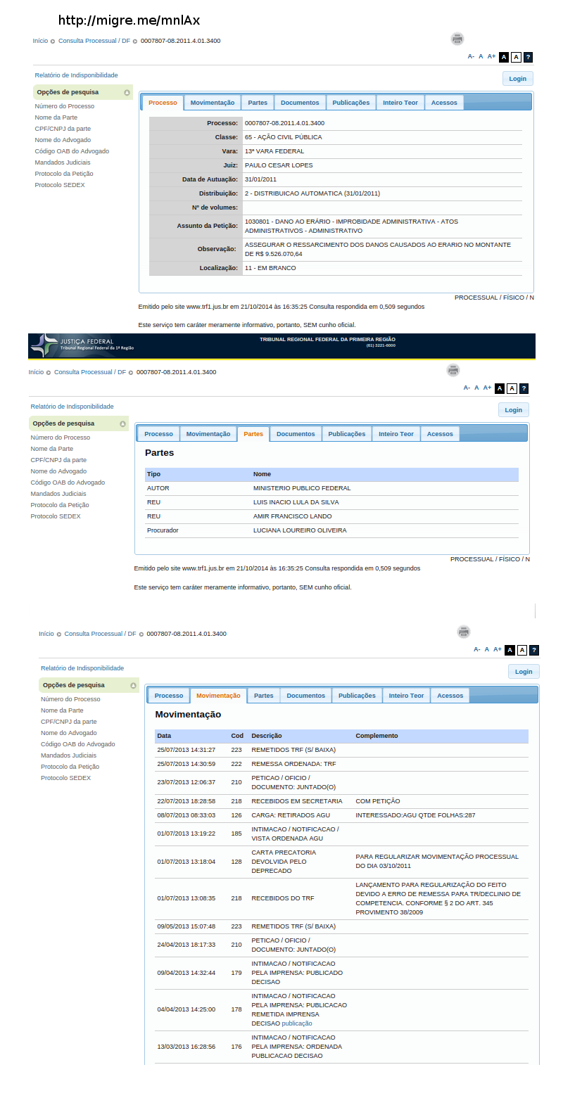Switch to Processo tab in the Partes panel
This screenshot has height=1117, width=563.
click(x=159, y=434)
